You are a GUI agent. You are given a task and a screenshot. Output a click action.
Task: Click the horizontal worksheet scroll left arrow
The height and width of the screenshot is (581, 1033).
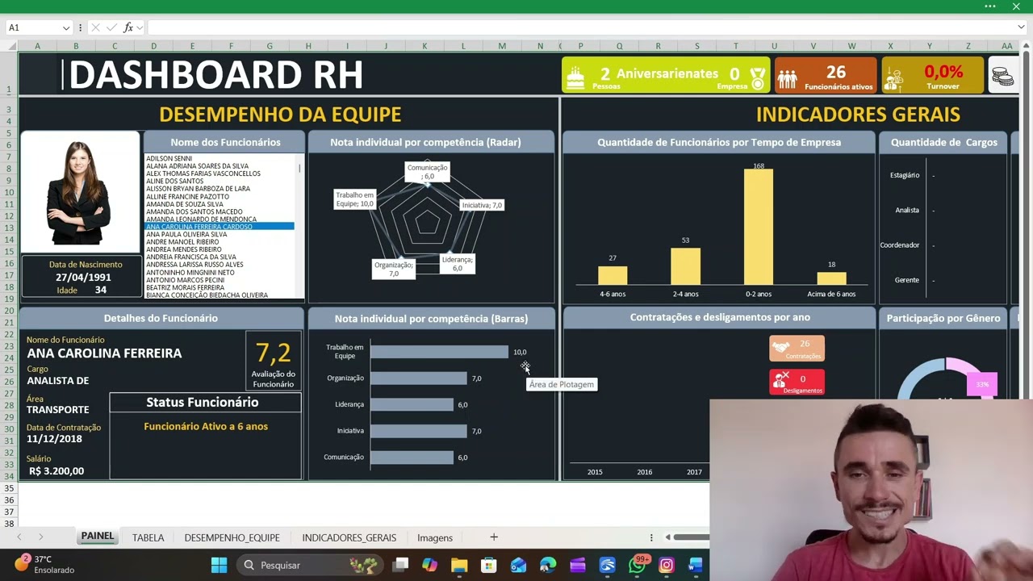667,537
